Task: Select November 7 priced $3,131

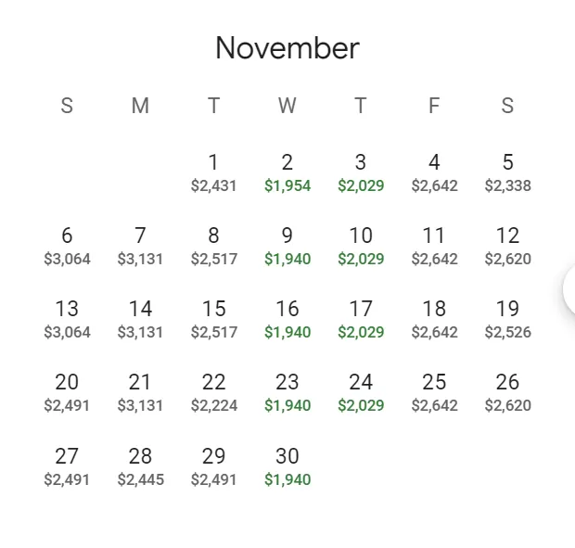Action: (x=140, y=246)
